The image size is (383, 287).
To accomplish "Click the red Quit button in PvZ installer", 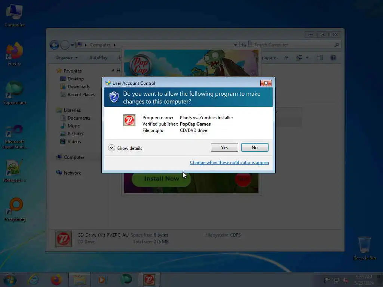I will tap(243, 179).
